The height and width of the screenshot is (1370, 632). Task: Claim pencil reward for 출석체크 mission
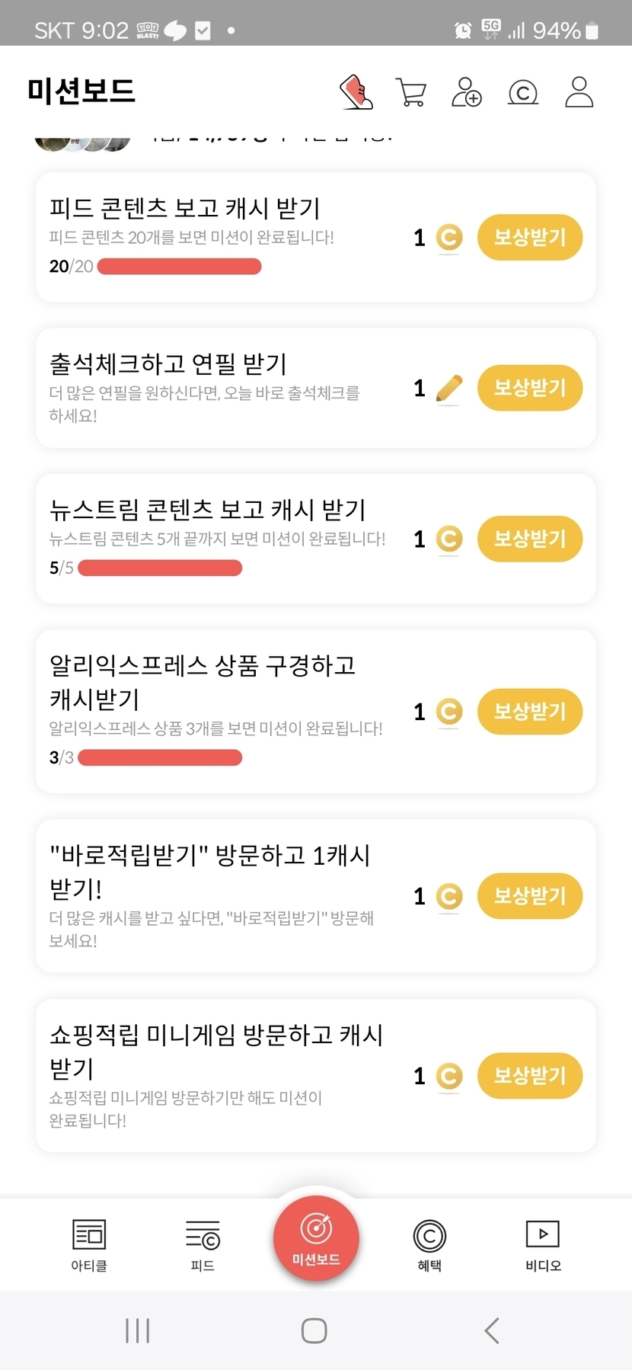(529, 388)
